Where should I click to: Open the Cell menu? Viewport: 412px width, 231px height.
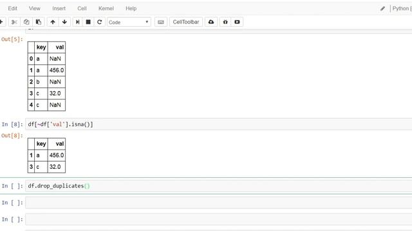82,8
